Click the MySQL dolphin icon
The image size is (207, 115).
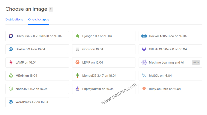[x=144, y=76]
